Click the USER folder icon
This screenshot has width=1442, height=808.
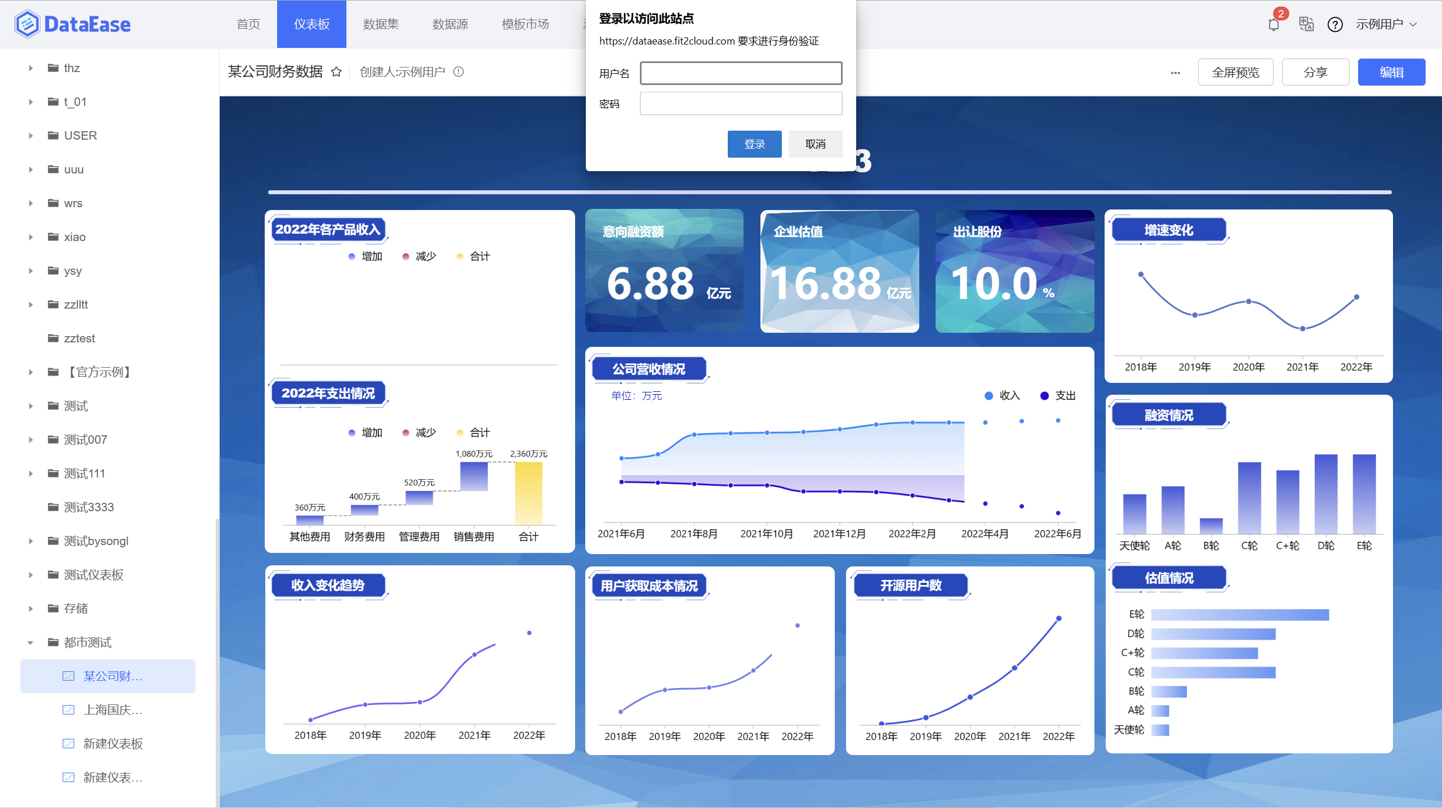[x=54, y=135]
